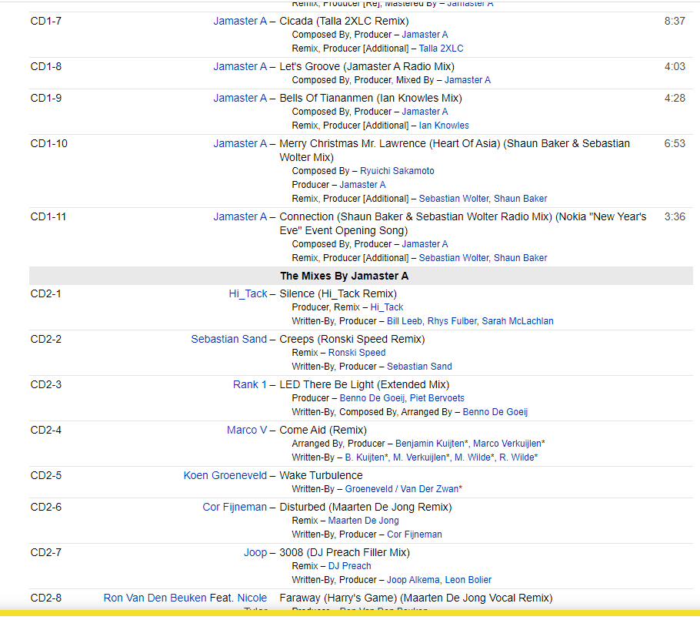Open DJ Preach remixer link
This screenshot has width=700, height=620.
tap(349, 566)
